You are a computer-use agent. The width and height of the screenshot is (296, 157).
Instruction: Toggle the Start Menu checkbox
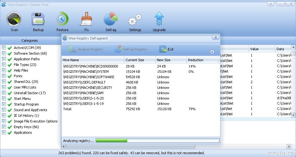pos(4,99)
